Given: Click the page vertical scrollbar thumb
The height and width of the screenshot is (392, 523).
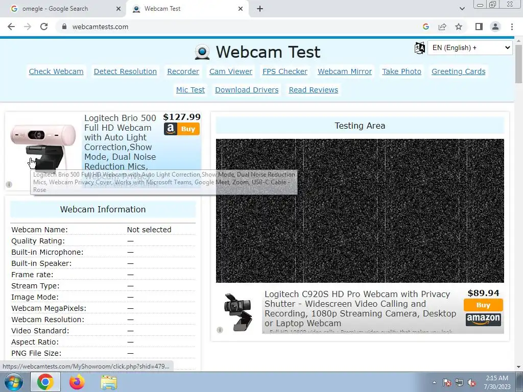Looking at the screenshot, I should pos(519,63).
